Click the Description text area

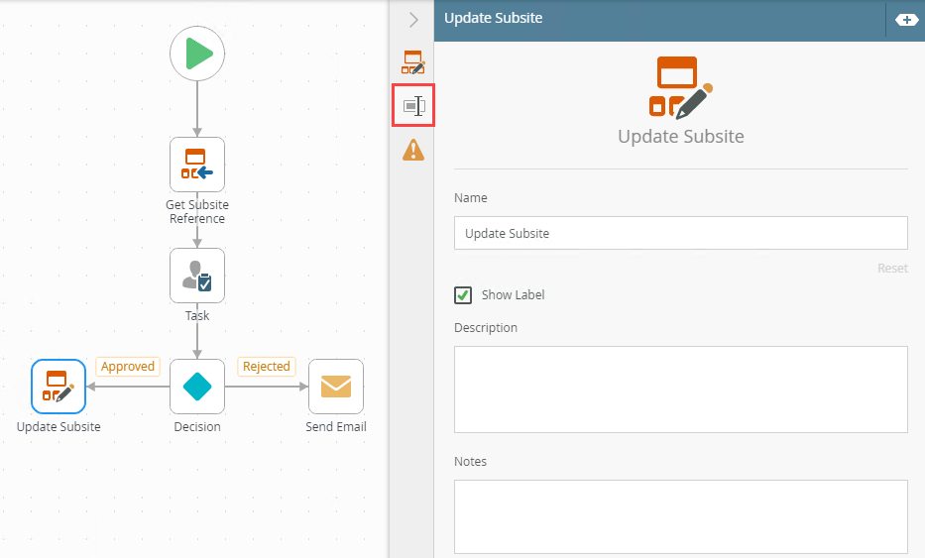pyautogui.click(x=681, y=390)
